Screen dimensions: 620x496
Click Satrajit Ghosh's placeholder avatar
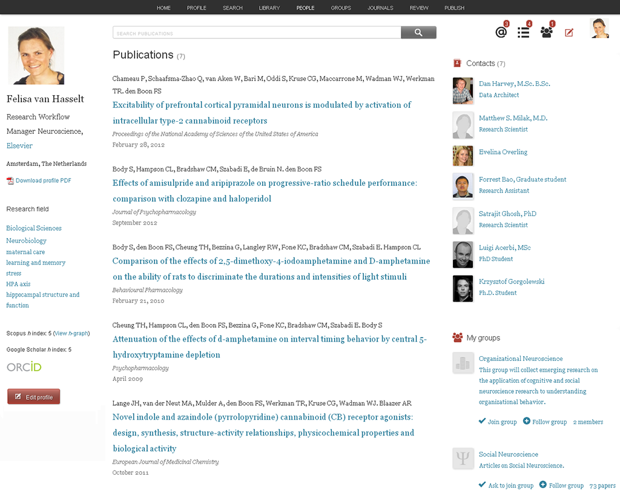[x=463, y=220]
